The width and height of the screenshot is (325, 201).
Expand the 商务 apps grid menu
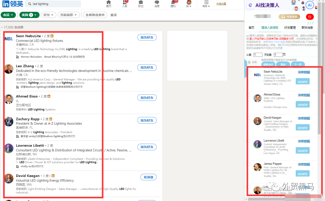pos(206,4)
